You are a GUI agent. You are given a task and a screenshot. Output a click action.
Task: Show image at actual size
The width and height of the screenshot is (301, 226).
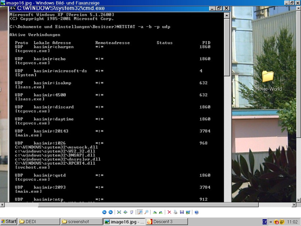(x=125, y=212)
